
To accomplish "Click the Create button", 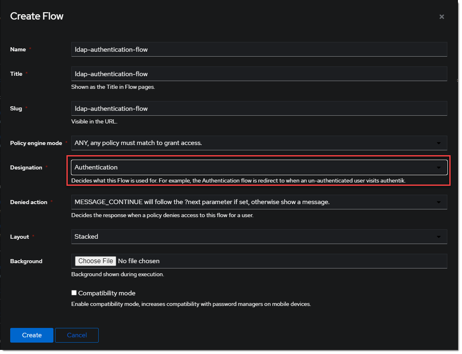I will [x=32, y=335].
